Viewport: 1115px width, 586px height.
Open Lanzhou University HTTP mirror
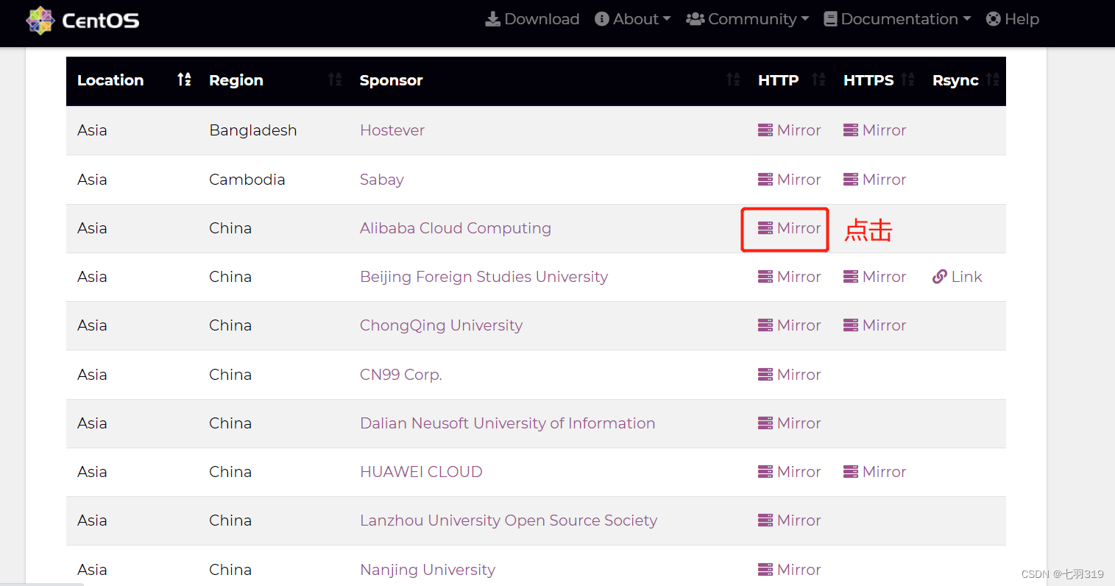(789, 520)
